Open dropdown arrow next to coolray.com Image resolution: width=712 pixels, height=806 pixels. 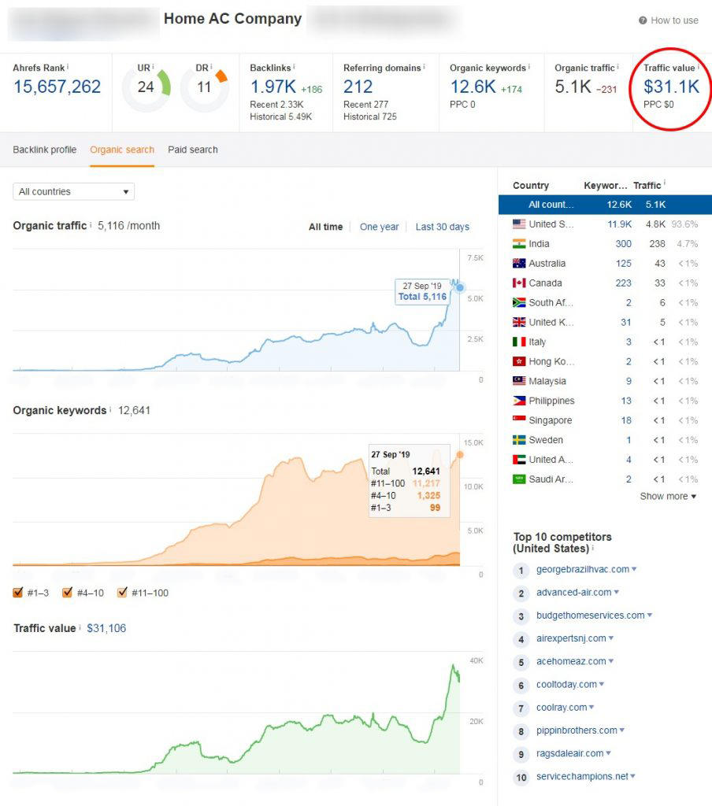pos(591,708)
